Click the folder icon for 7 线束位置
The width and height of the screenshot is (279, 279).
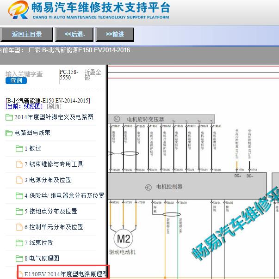[19, 243]
